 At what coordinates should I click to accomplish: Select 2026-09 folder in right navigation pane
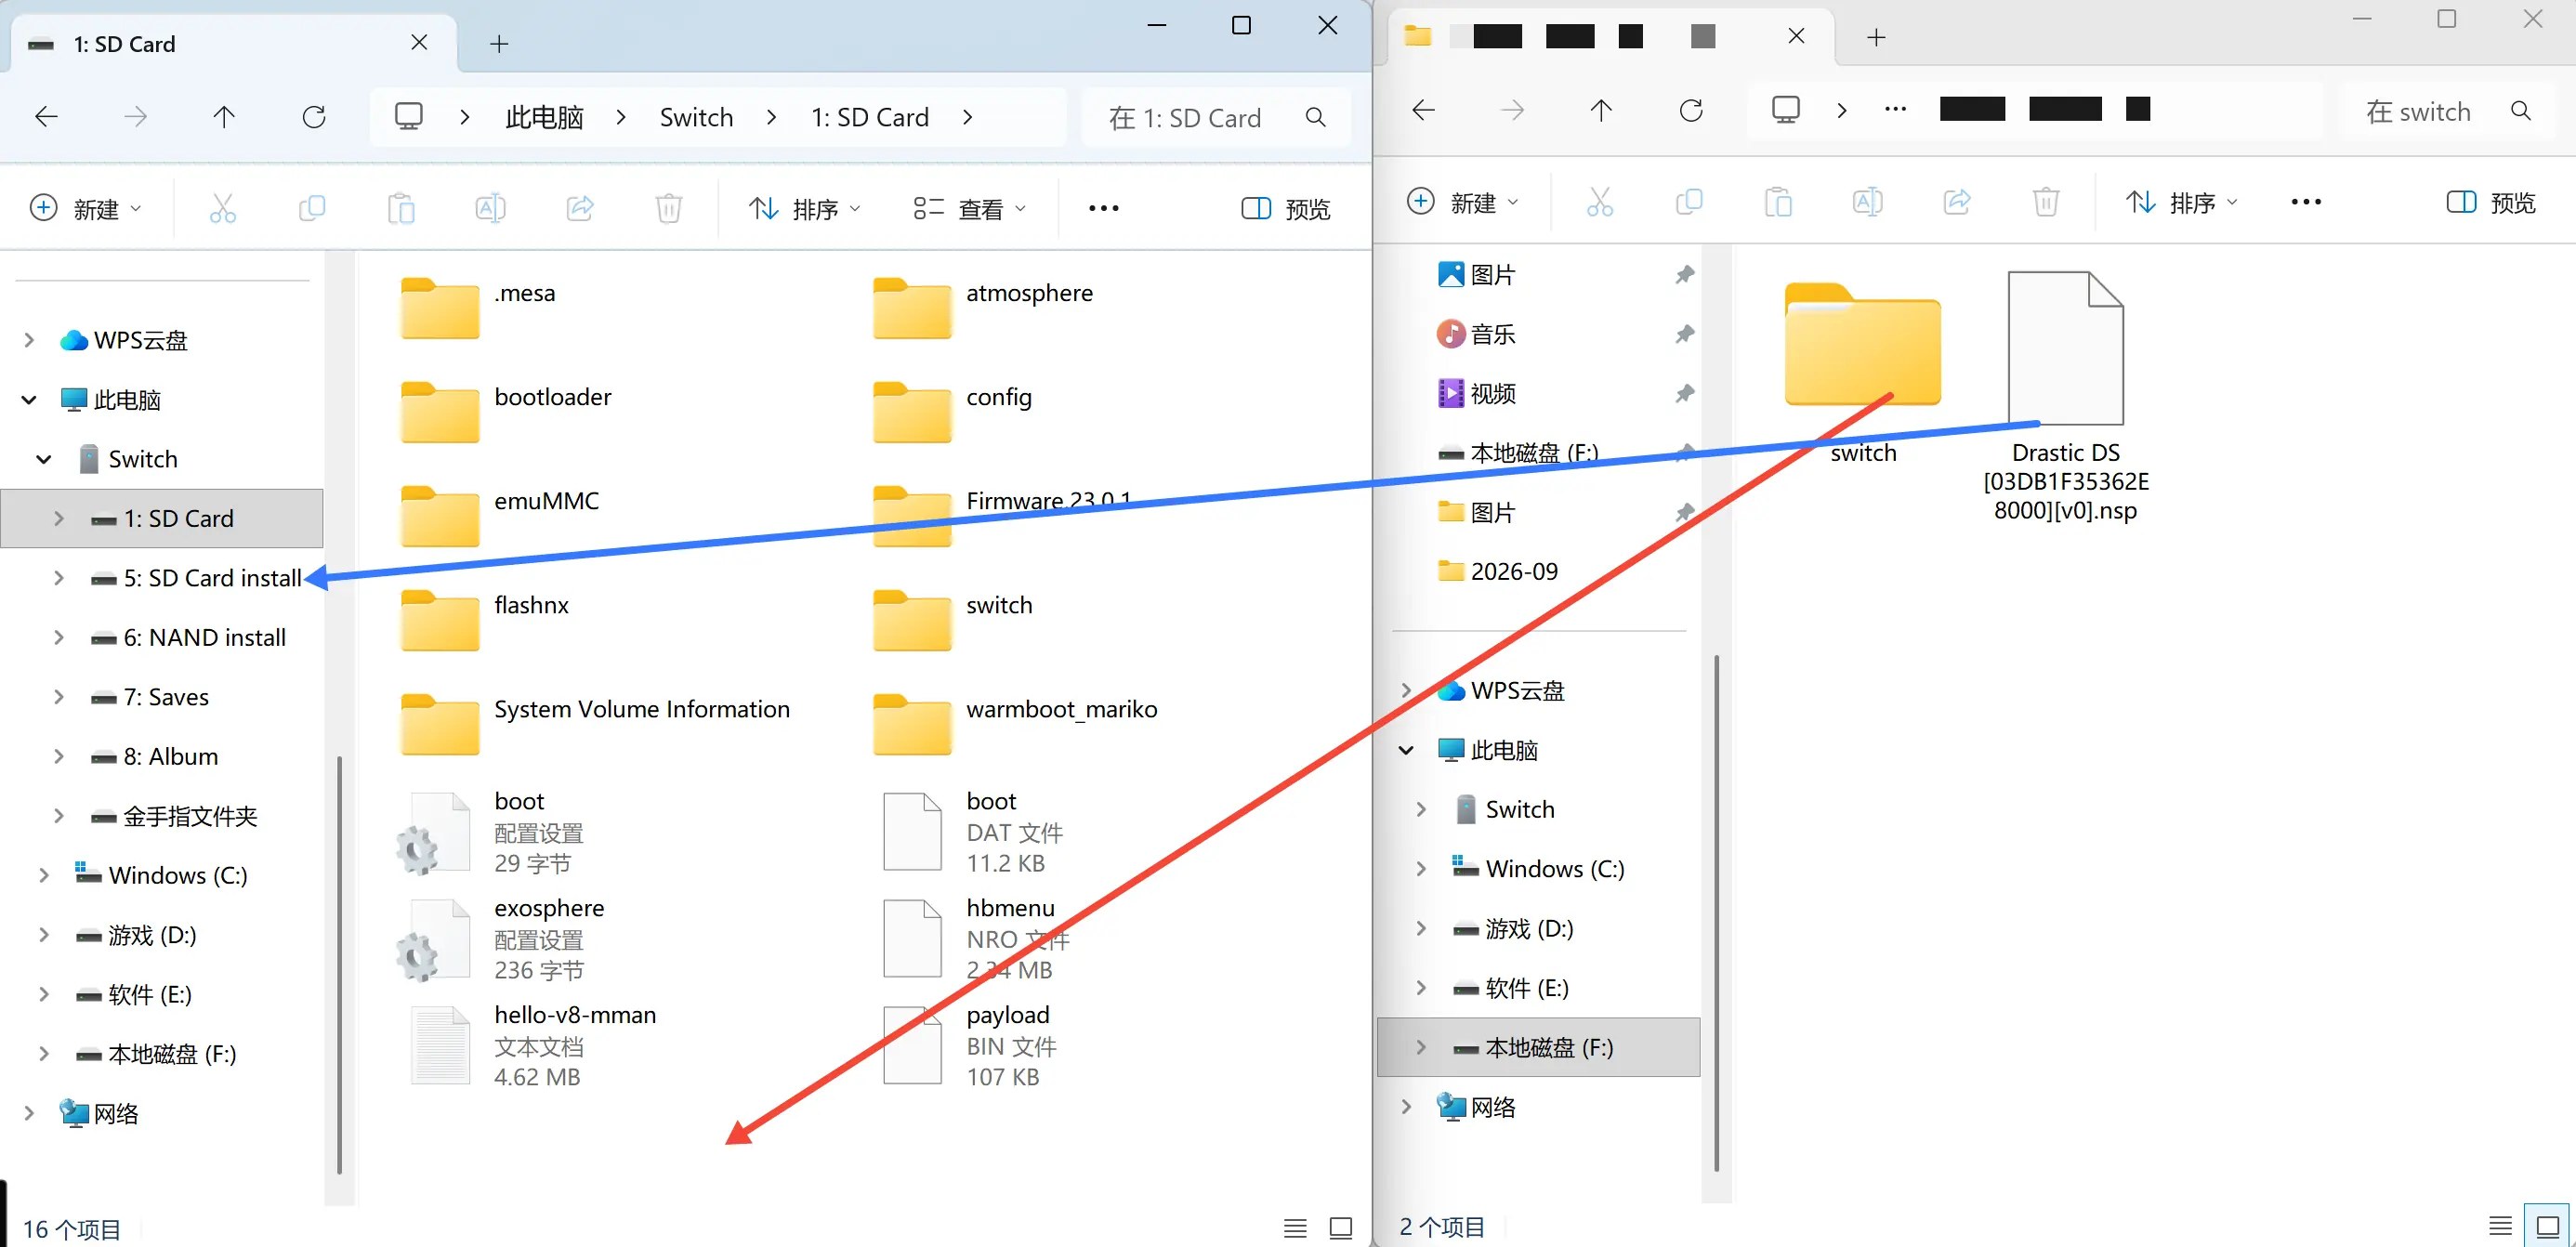pyautogui.click(x=1513, y=572)
